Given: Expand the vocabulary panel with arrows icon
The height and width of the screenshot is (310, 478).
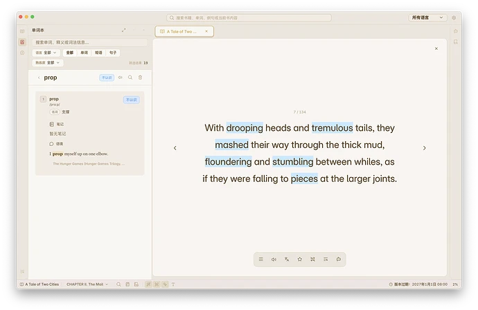Looking at the screenshot, I should [124, 30].
